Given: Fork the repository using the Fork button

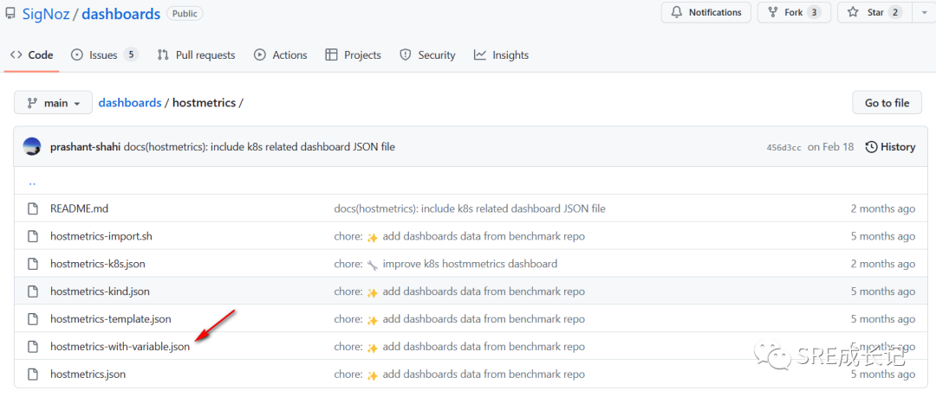Looking at the screenshot, I should tap(794, 12).
